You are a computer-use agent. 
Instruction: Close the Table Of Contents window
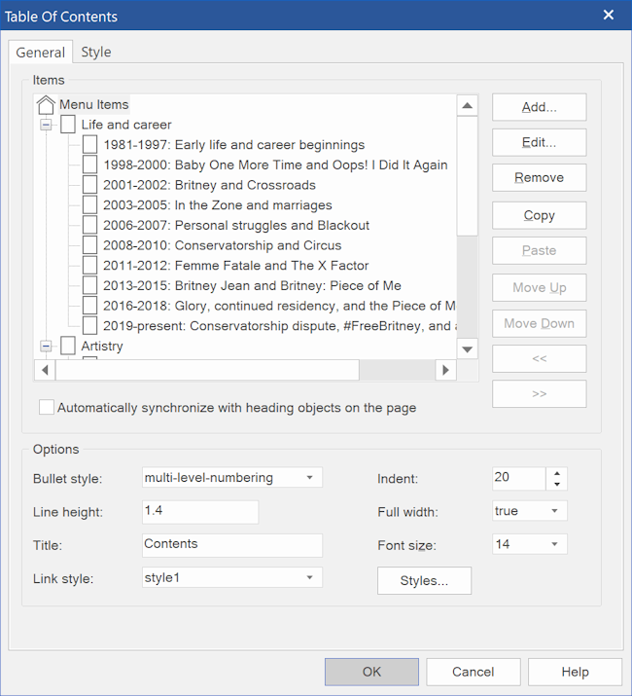[609, 16]
